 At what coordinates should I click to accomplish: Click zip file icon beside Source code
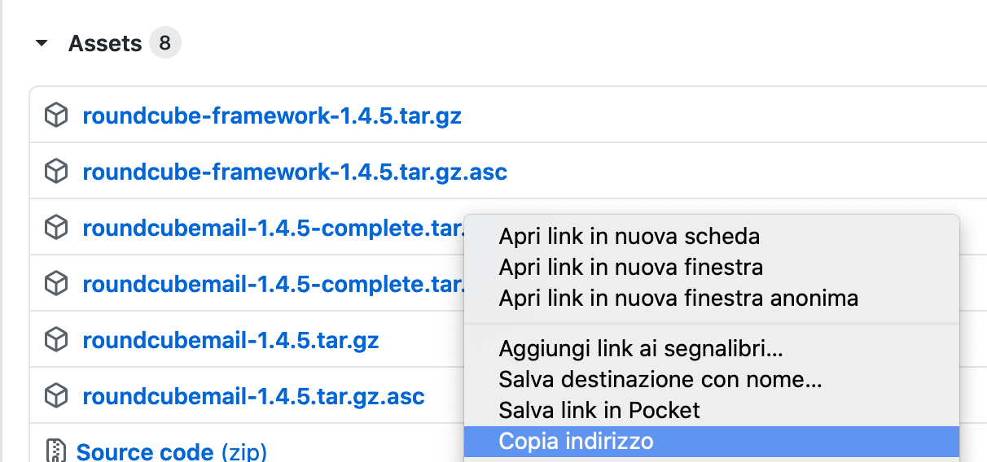(x=55, y=451)
